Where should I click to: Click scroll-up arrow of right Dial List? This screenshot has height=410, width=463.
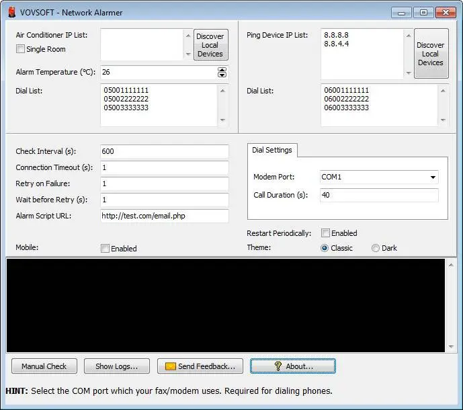coord(443,91)
